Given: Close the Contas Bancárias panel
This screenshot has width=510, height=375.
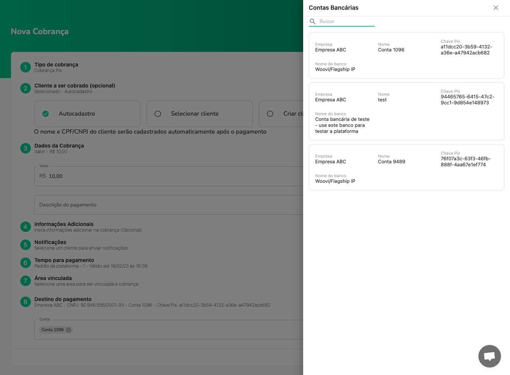Looking at the screenshot, I should tap(496, 8).
